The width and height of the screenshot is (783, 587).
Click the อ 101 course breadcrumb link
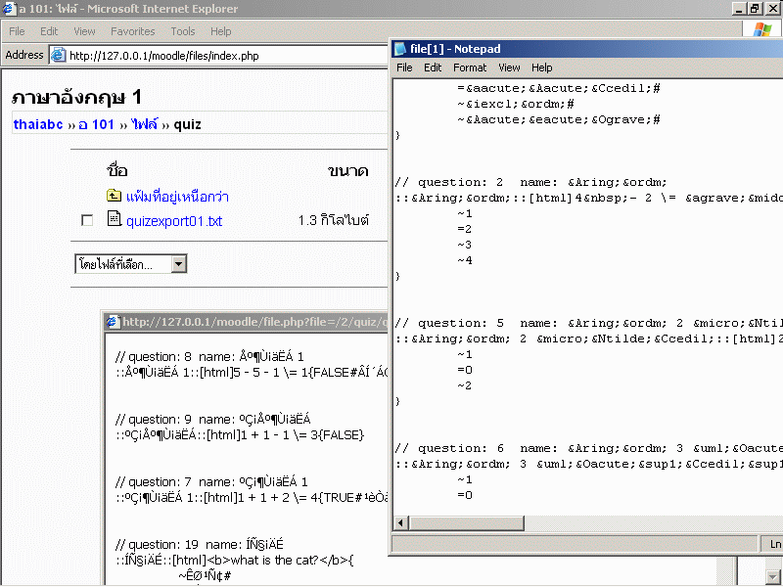[97, 124]
